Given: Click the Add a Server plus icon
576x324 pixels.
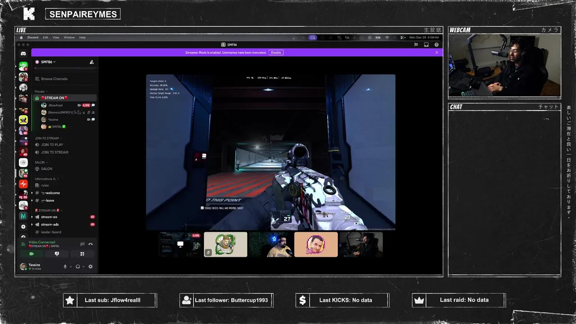Looking at the screenshot, I should coord(23,227).
